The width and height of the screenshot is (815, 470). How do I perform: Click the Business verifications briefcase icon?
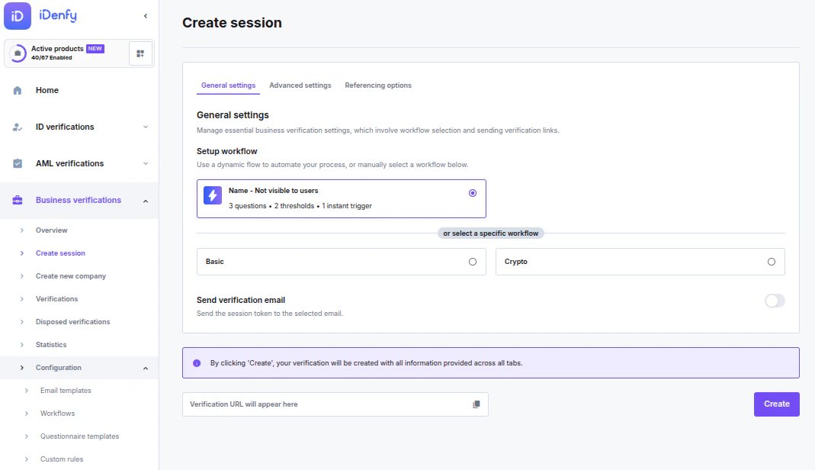coord(17,200)
